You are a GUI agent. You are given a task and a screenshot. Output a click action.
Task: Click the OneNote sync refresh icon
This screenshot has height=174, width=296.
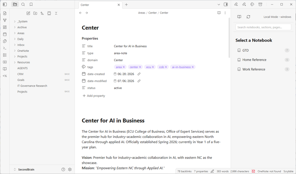coord(248,17)
